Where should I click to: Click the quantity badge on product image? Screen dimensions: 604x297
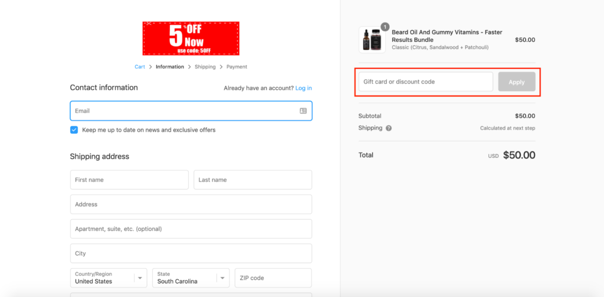point(385,27)
